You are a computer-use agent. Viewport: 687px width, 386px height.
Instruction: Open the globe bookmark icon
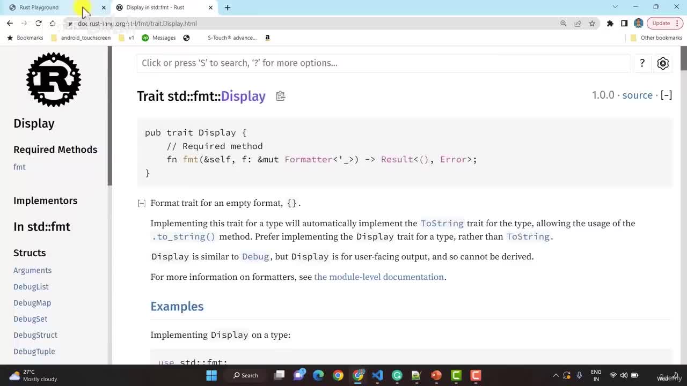click(186, 38)
